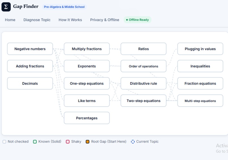
Task: Select the Plugging in values node
Action: tap(200, 49)
